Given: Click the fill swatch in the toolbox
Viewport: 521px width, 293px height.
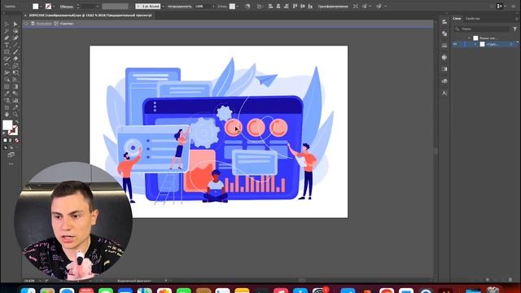Looking at the screenshot, I should 7,125.
